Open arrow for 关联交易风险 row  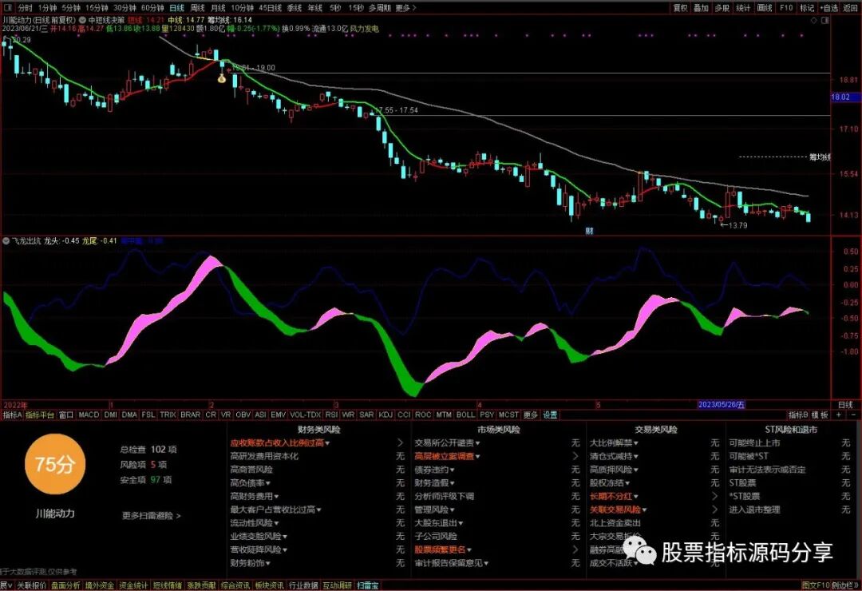click(x=714, y=509)
